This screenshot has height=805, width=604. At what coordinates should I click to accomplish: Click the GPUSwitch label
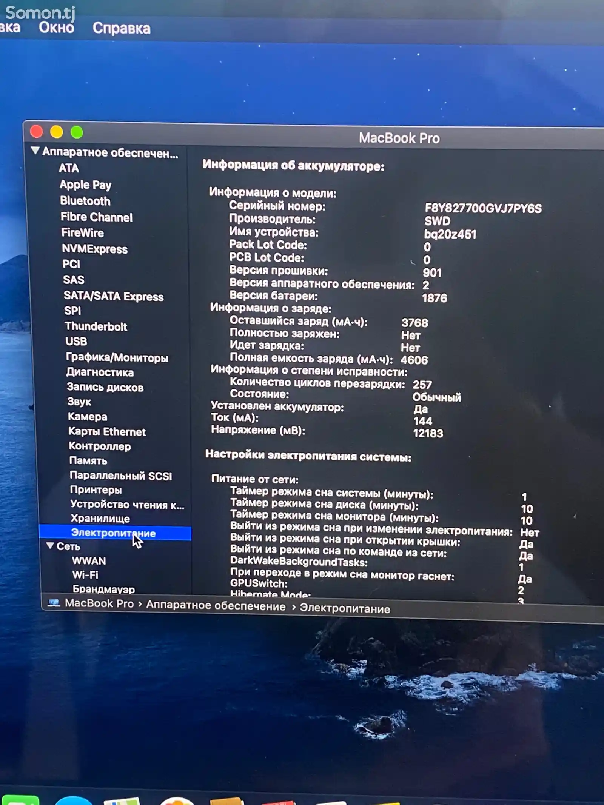[x=259, y=583]
